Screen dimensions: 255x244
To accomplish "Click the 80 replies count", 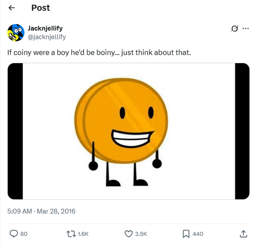I will [x=24, y=234].
